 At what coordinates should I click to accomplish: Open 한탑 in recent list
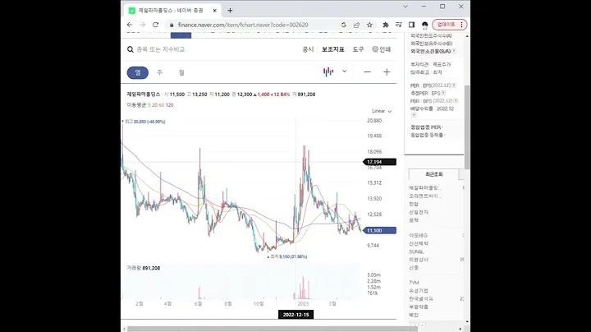click(x=414, y=204)
